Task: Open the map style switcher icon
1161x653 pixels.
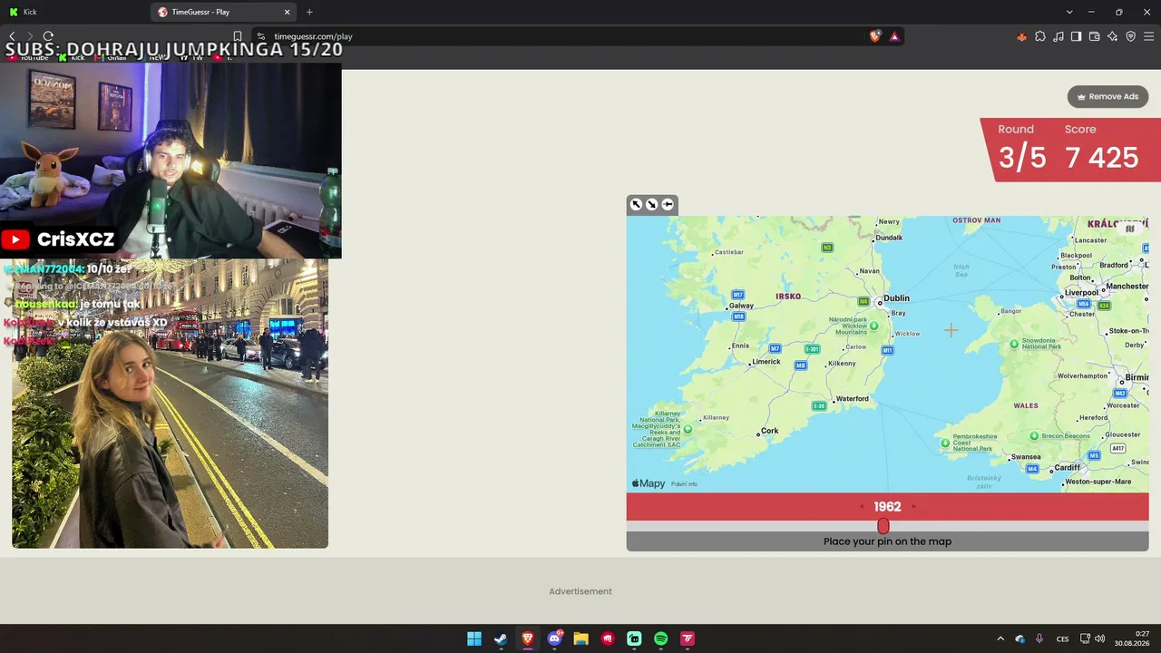Action: (1130, 229)
